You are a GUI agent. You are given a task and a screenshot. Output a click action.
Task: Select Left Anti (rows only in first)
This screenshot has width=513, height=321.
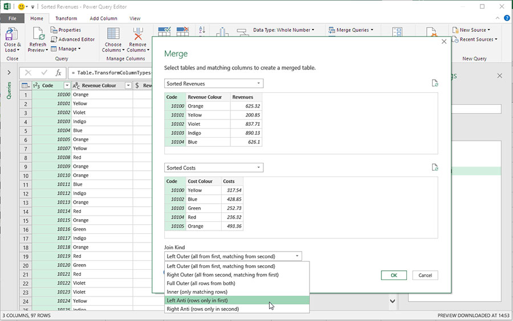[237, 300]
